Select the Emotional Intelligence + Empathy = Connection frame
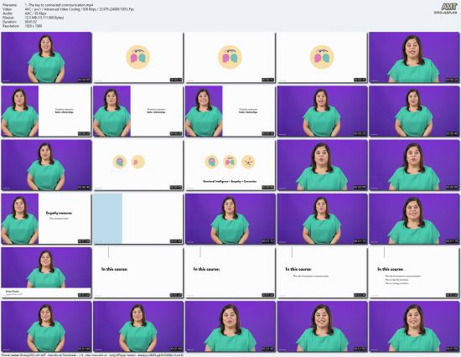Screen dimensions: 461x357 pos(230,165)
